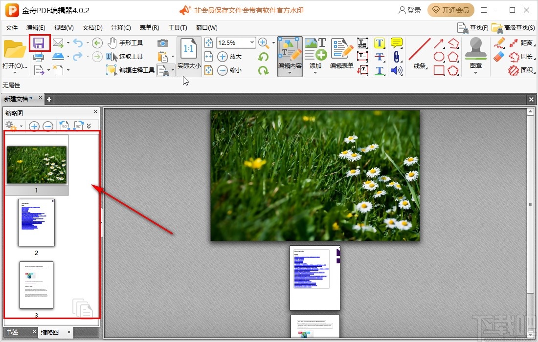Click the undo arrow icon

(x=78, y=43)
